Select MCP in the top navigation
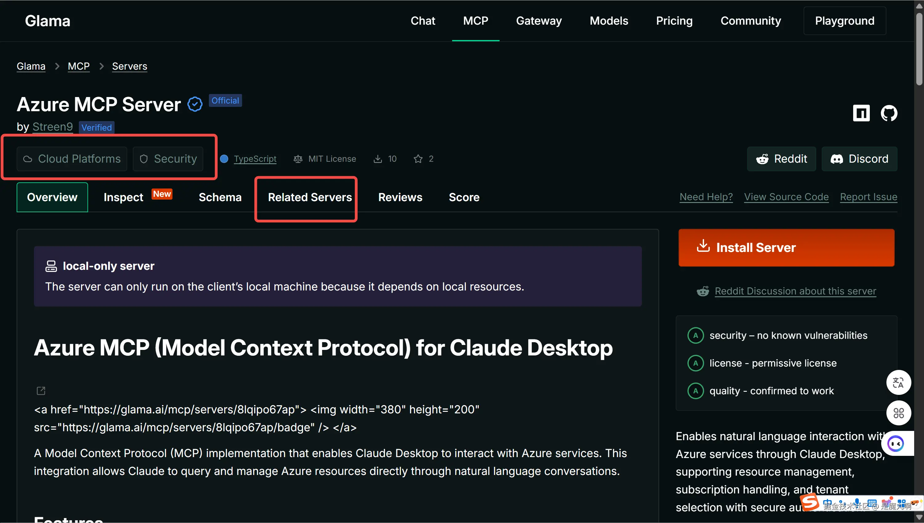Viewport: 924px width, 523px height. coord(476,21)
